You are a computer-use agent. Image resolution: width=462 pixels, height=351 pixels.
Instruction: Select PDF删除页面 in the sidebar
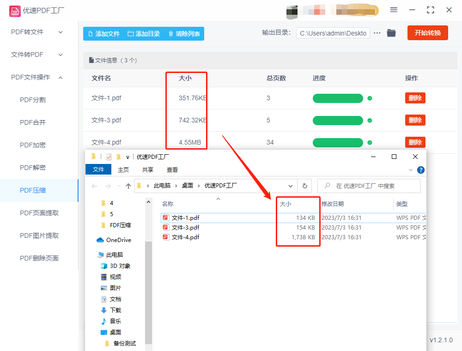[x=39, y=258]
